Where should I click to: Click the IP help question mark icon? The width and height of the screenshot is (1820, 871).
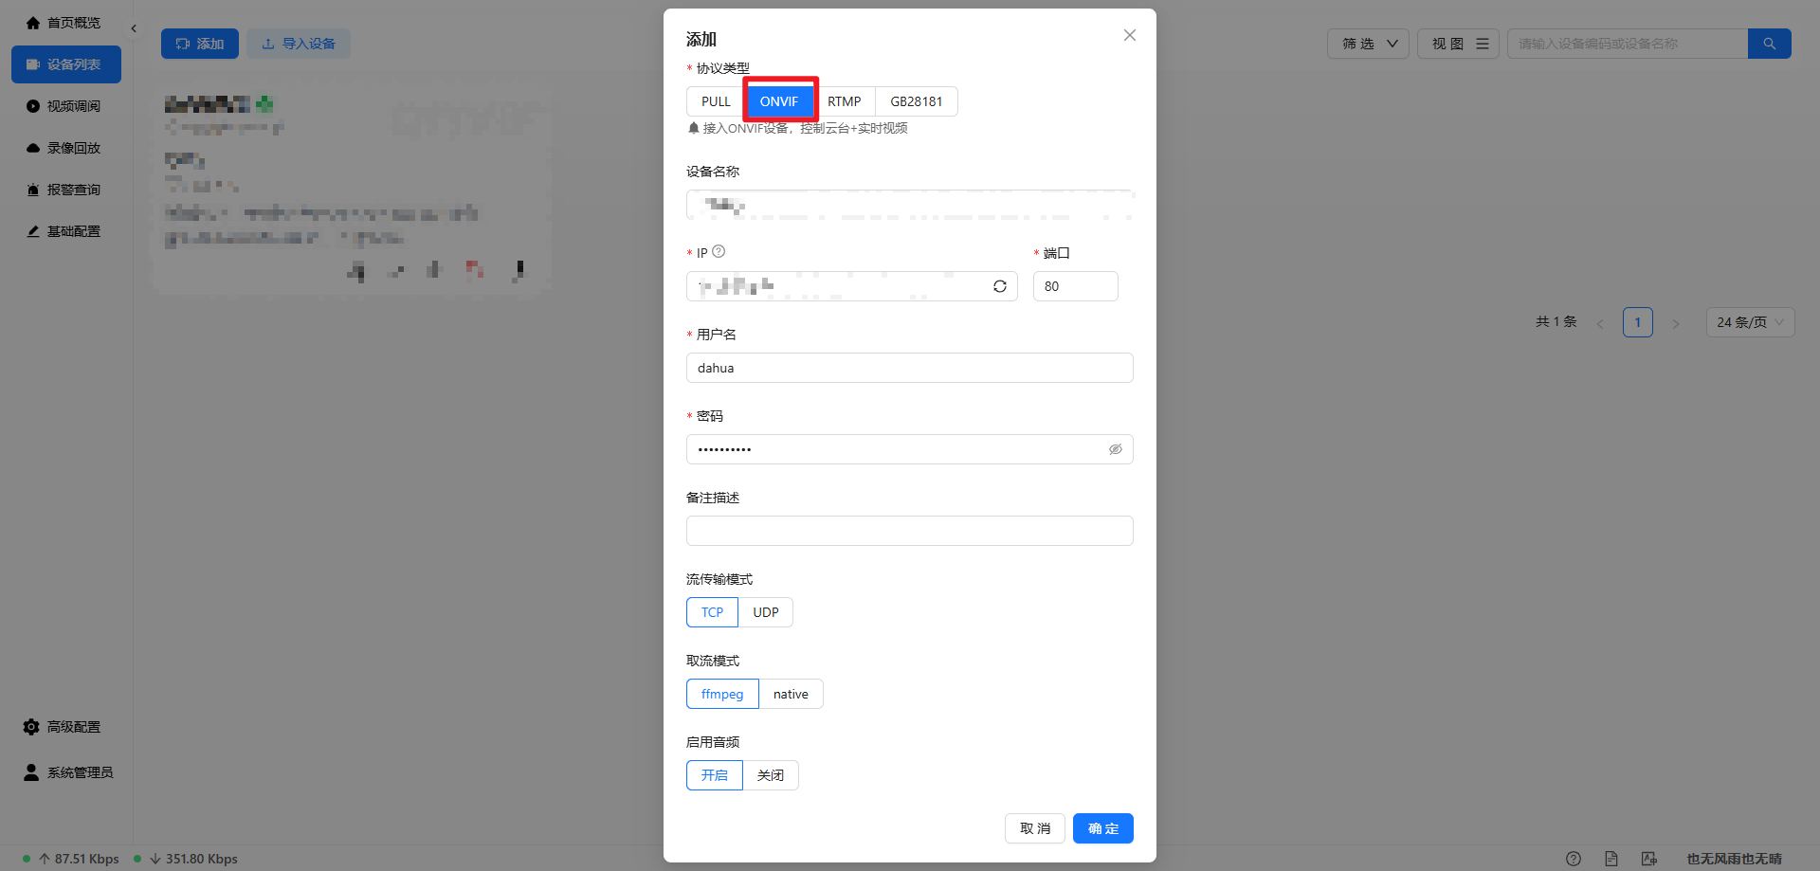pos(719,252)
